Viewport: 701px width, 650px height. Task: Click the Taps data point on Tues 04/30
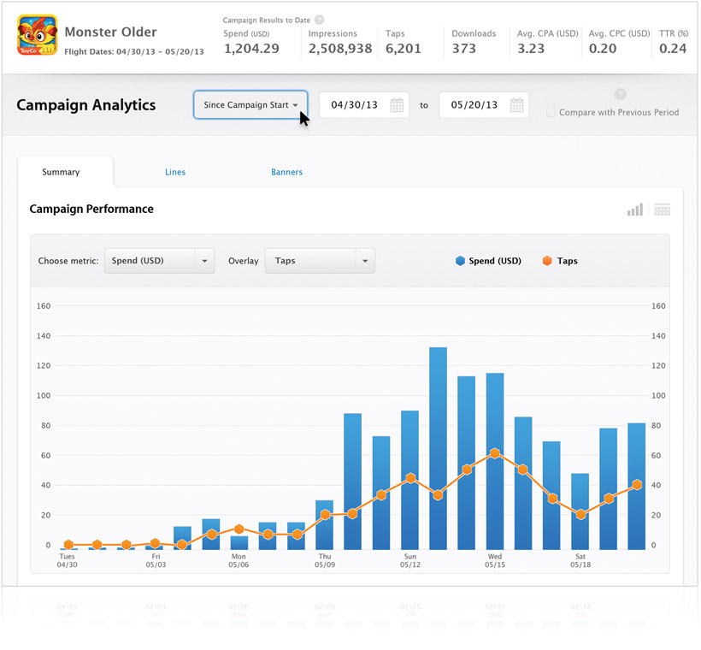pyautogui.click(x=68, y=545)
